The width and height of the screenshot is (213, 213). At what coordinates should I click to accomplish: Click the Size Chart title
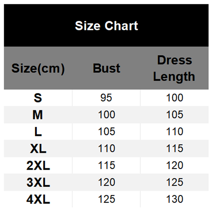[x=106, y=26]
